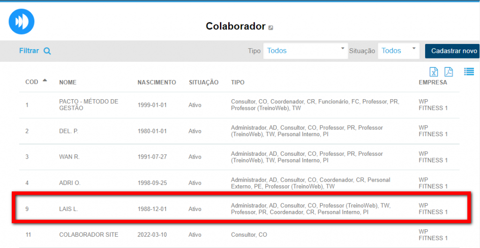Screen dimensions: 480x248
Task: Open the Tipo dropdown showing Todos
Action: (x=306, y=51)
